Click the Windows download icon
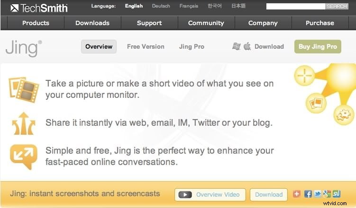 pos(237,46)
